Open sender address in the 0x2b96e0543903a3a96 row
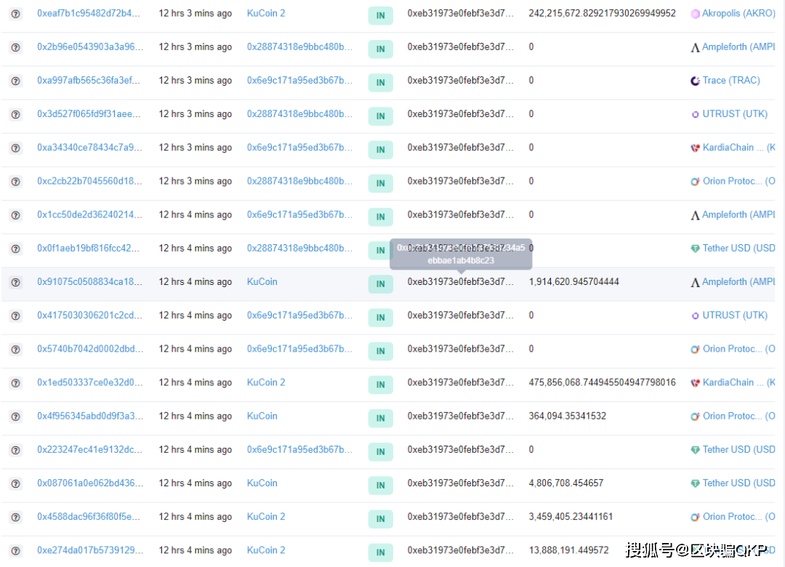The width and height of the screenshot is (785, 567). coord(299,47)
